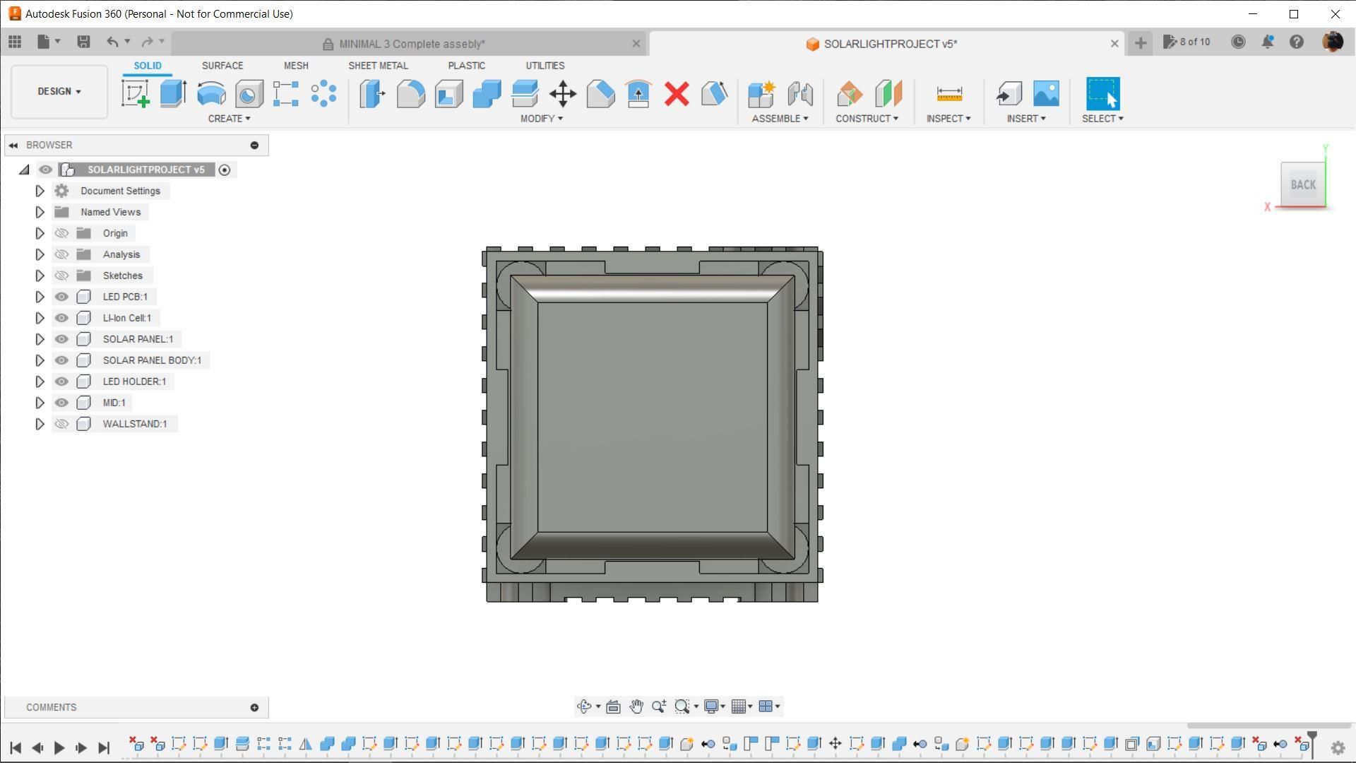This screenshot has width=1356, height=763.
Task: Show the WALLSTAND:1 component
Action: [x=61, y=424]
